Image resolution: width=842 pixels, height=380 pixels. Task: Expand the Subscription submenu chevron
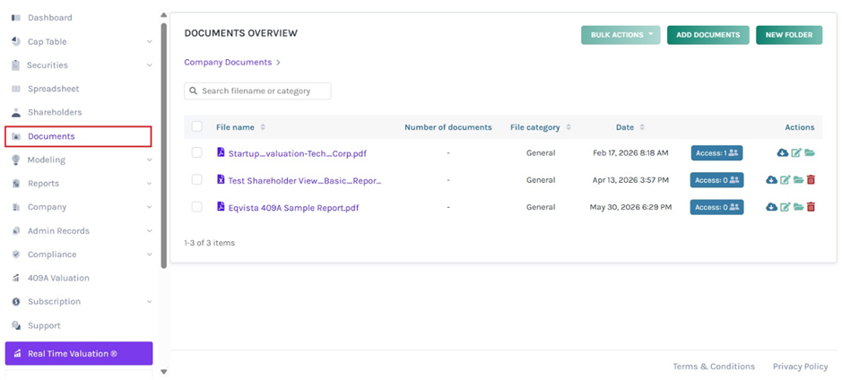[149, 302]
